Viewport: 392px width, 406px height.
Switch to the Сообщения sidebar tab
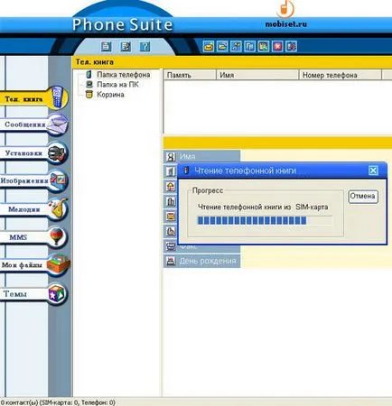25,125
